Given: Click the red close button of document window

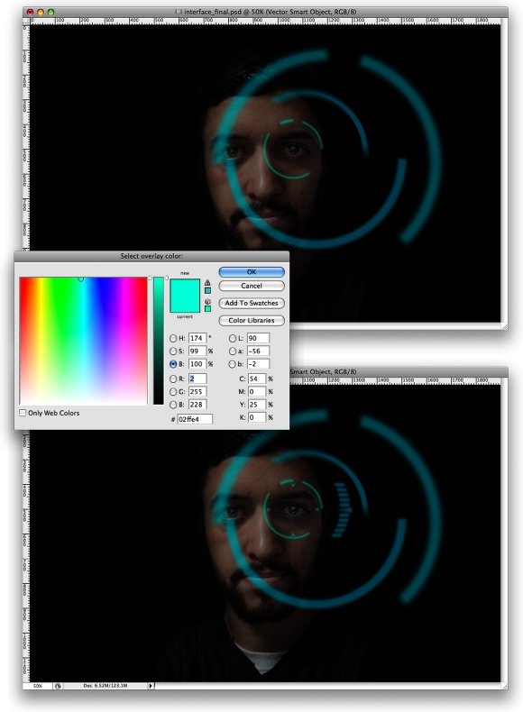Looking at the screenshot, I should (30, 12).
